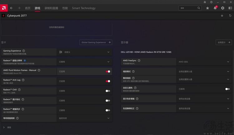Open 缩放模式 dropdown
The image size is (234, 135).
[x=204, y=72]
